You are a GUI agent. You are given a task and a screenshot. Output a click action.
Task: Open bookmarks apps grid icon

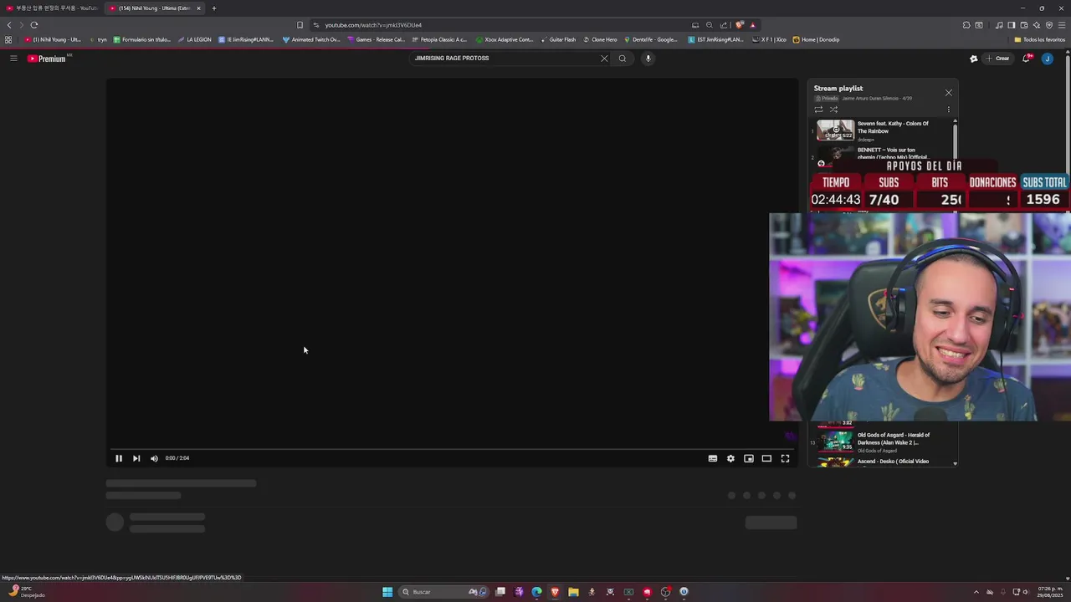coord(8,39)
